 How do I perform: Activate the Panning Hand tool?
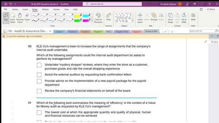click(x=20, y=18)
